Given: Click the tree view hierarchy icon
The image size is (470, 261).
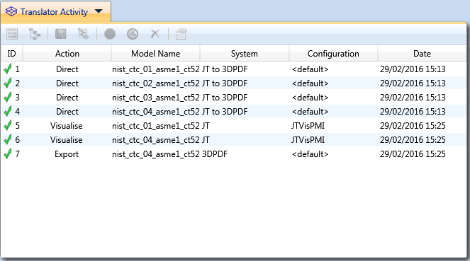Looking at the screenshot, I should (x=35, y=34).
